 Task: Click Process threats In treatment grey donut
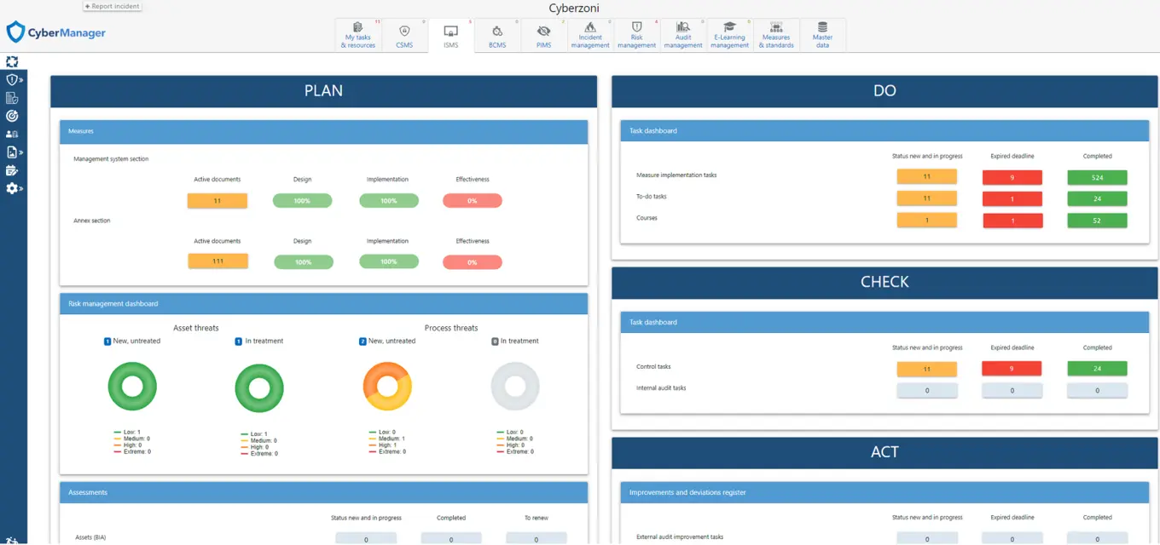515,387
